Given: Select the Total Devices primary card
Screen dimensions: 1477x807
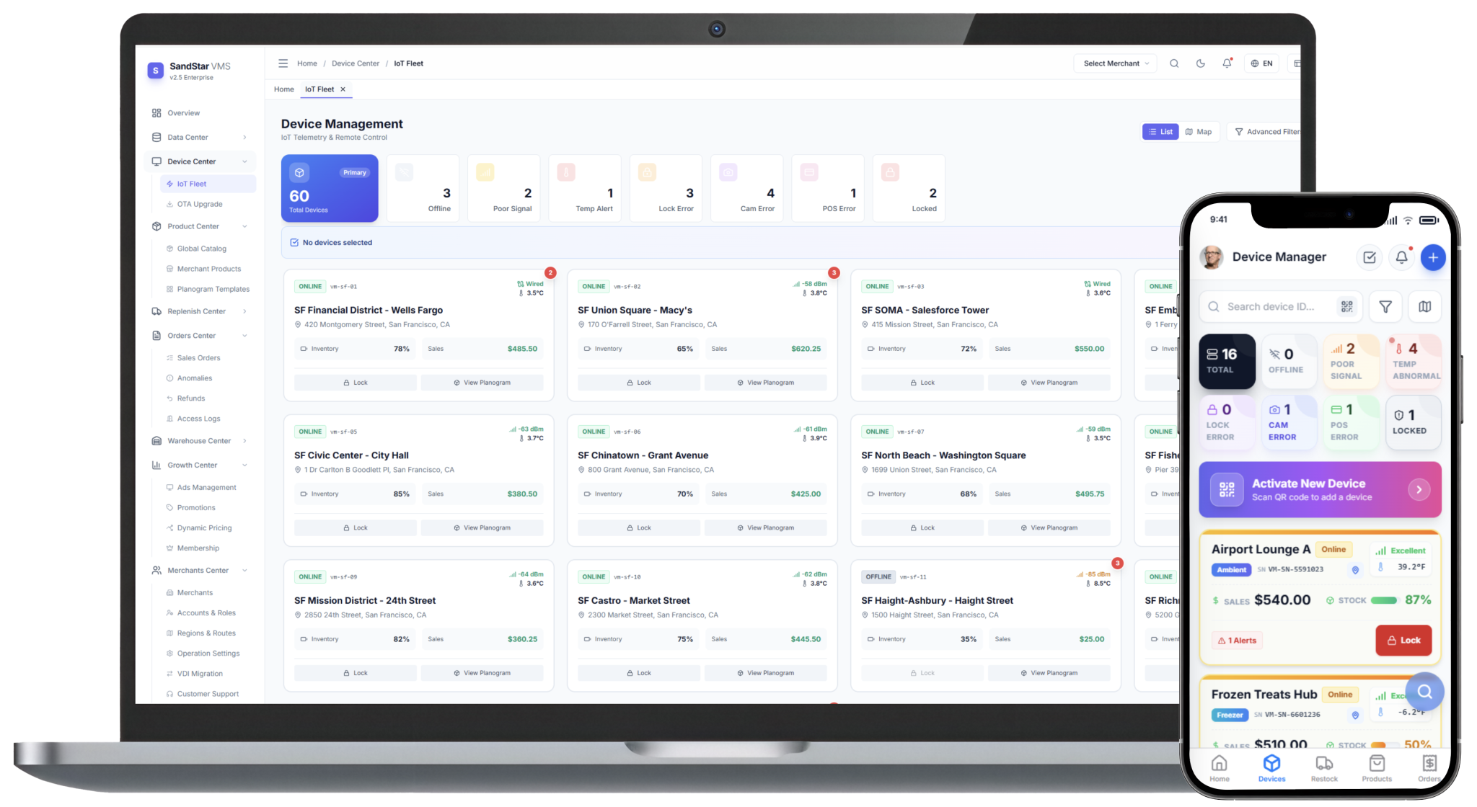Looking at the screenshot, I should (x=330, y=188).
